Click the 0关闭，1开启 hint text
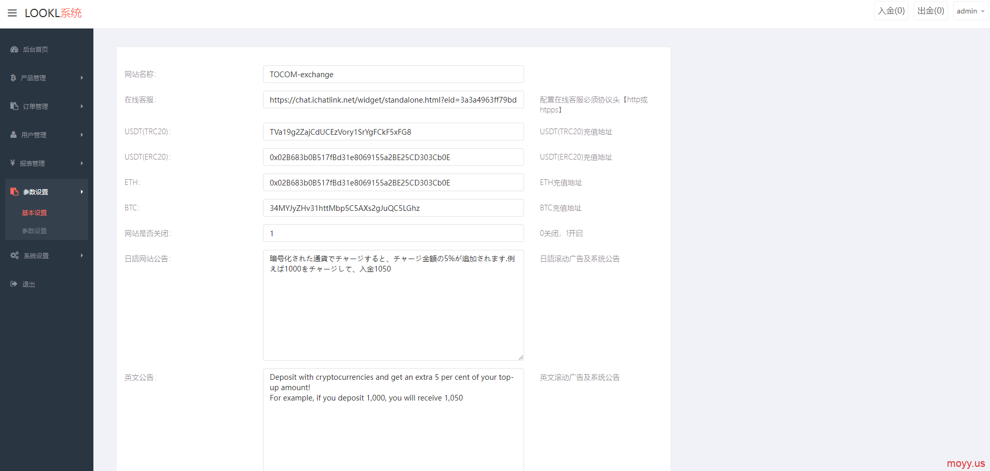This screenshot has height=471, width=990. coord(561,233)
